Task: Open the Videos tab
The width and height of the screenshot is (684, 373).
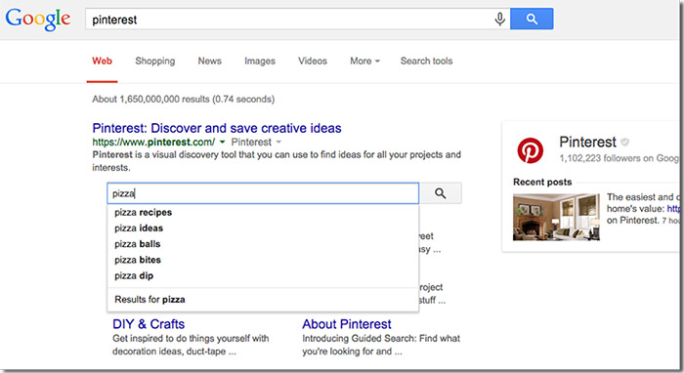Action: (x=313, y=61)
